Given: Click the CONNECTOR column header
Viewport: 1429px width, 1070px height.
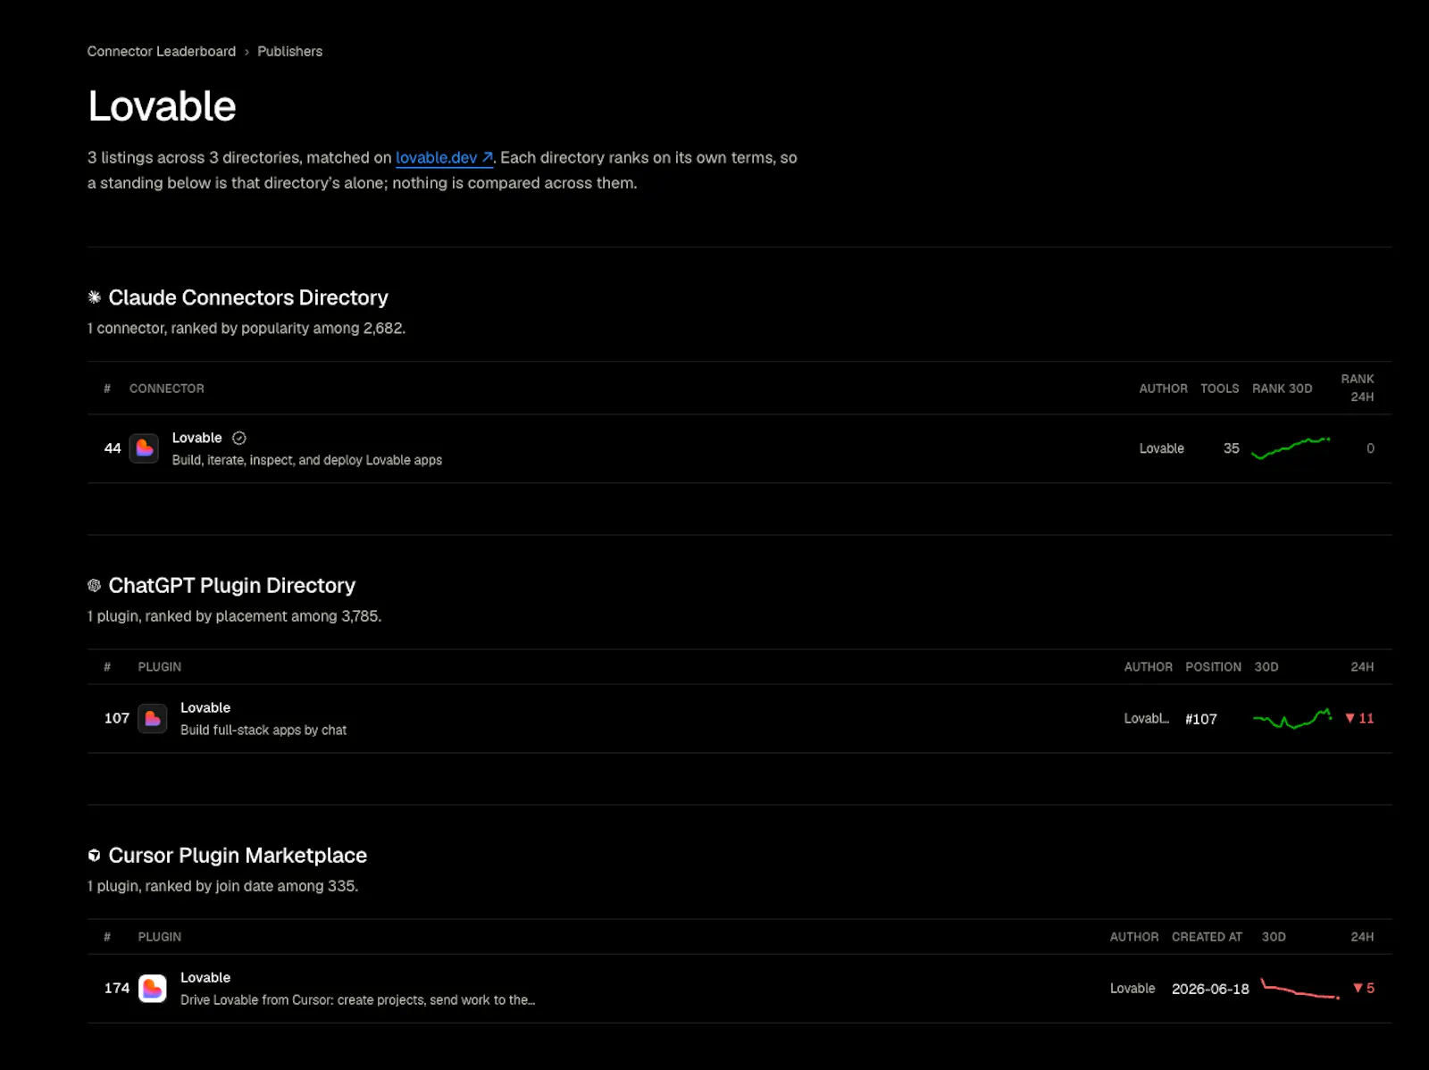Looking at the screenshot, I should pyautogui.click(x=167, y=389).
